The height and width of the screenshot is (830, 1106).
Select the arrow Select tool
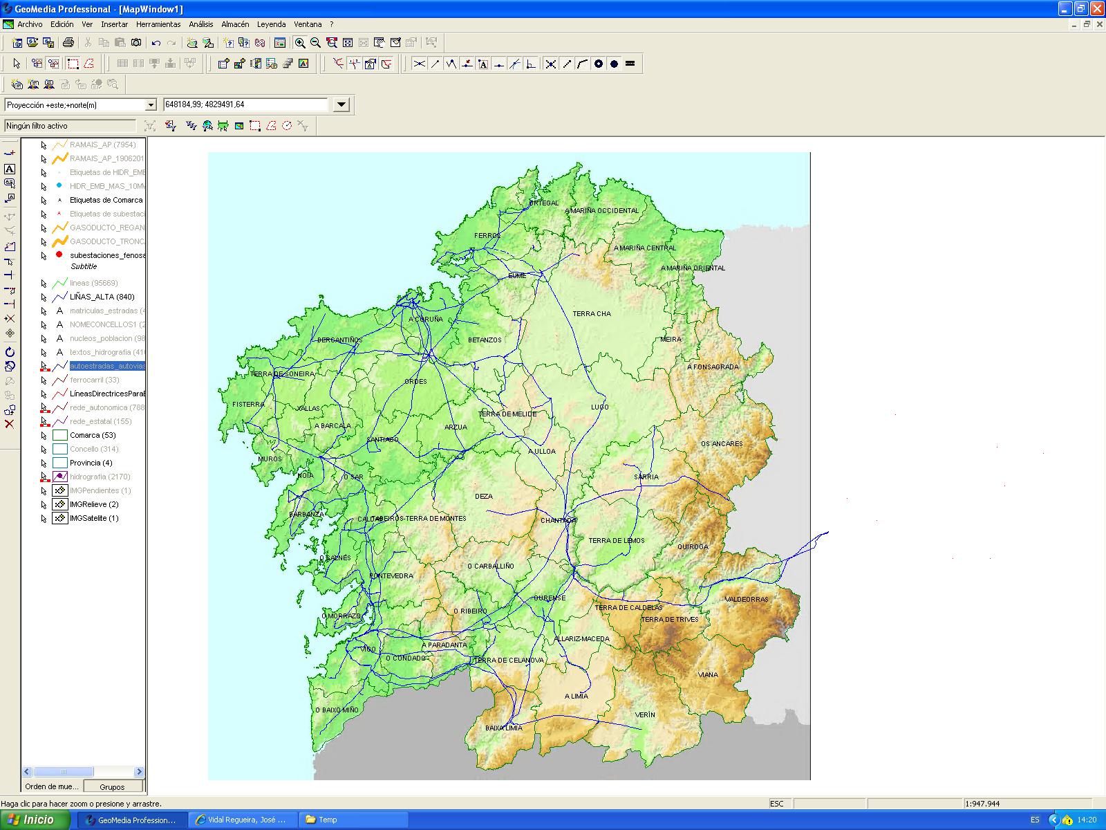point(17,64)
